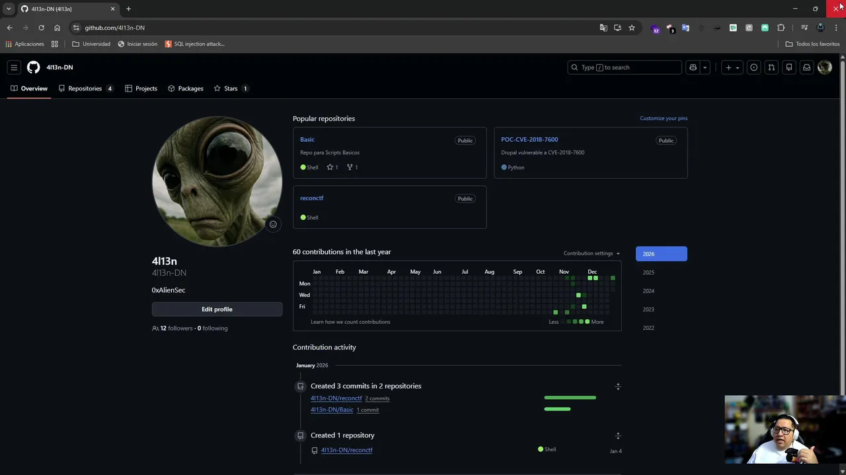The image size is (846, 475).
Task: Open 4l13n-DN/reconctf under Created 1 repository
Action: (346, 450)
